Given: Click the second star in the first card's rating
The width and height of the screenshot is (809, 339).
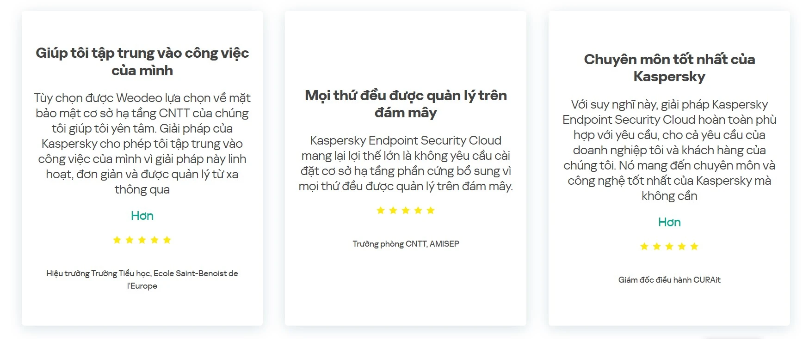Looking at the screenshot, I should pos(130,240).
